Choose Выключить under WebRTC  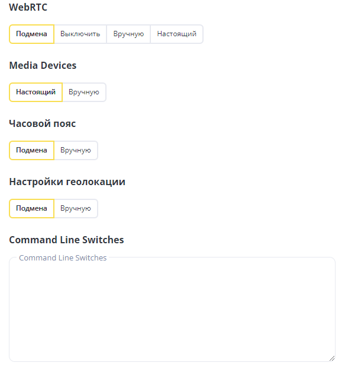(x=80, y=34)
